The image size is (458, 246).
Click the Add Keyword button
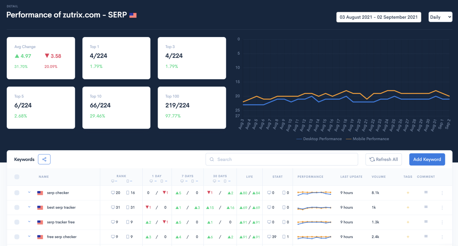[427, 159]
